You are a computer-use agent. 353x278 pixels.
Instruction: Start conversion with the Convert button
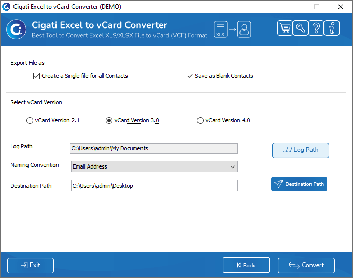[306, 265]
